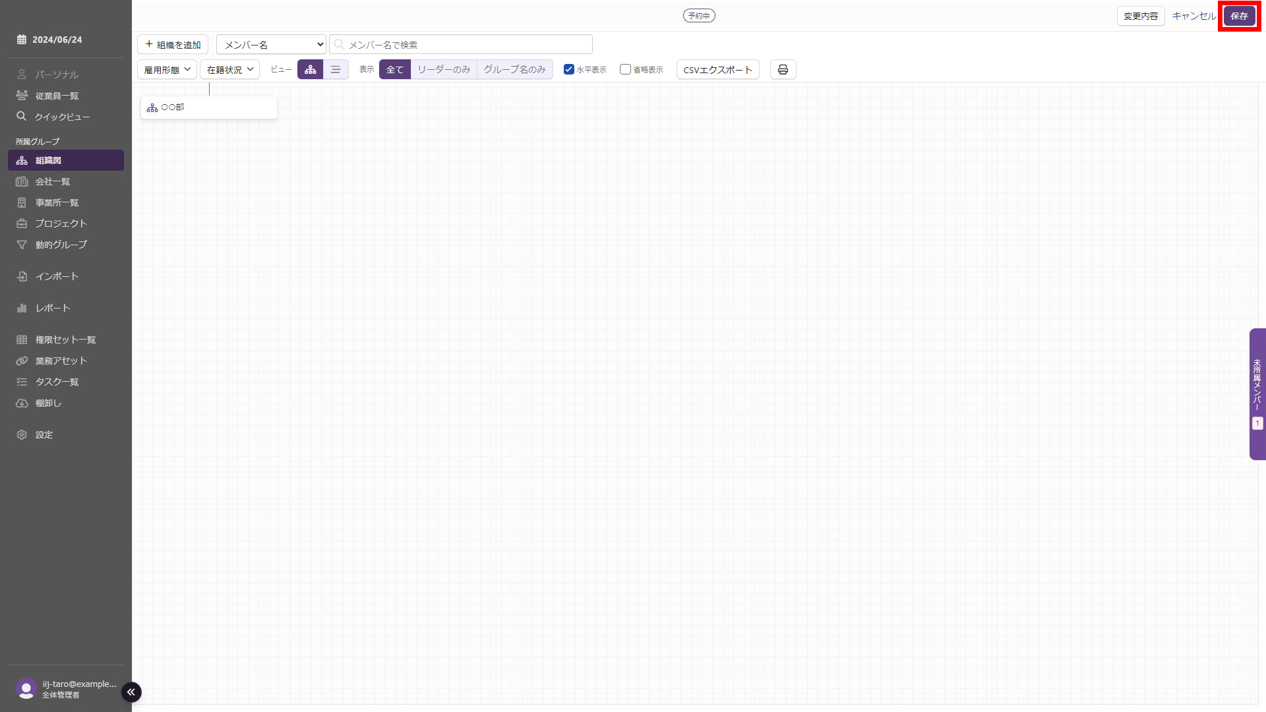Open 棚卸し in sidebar
Viewport: 1266px width, 712px height.
pos(66,403)
